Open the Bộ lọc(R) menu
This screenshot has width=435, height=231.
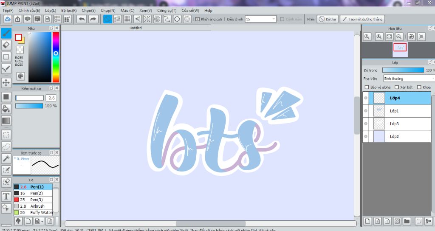69,10
